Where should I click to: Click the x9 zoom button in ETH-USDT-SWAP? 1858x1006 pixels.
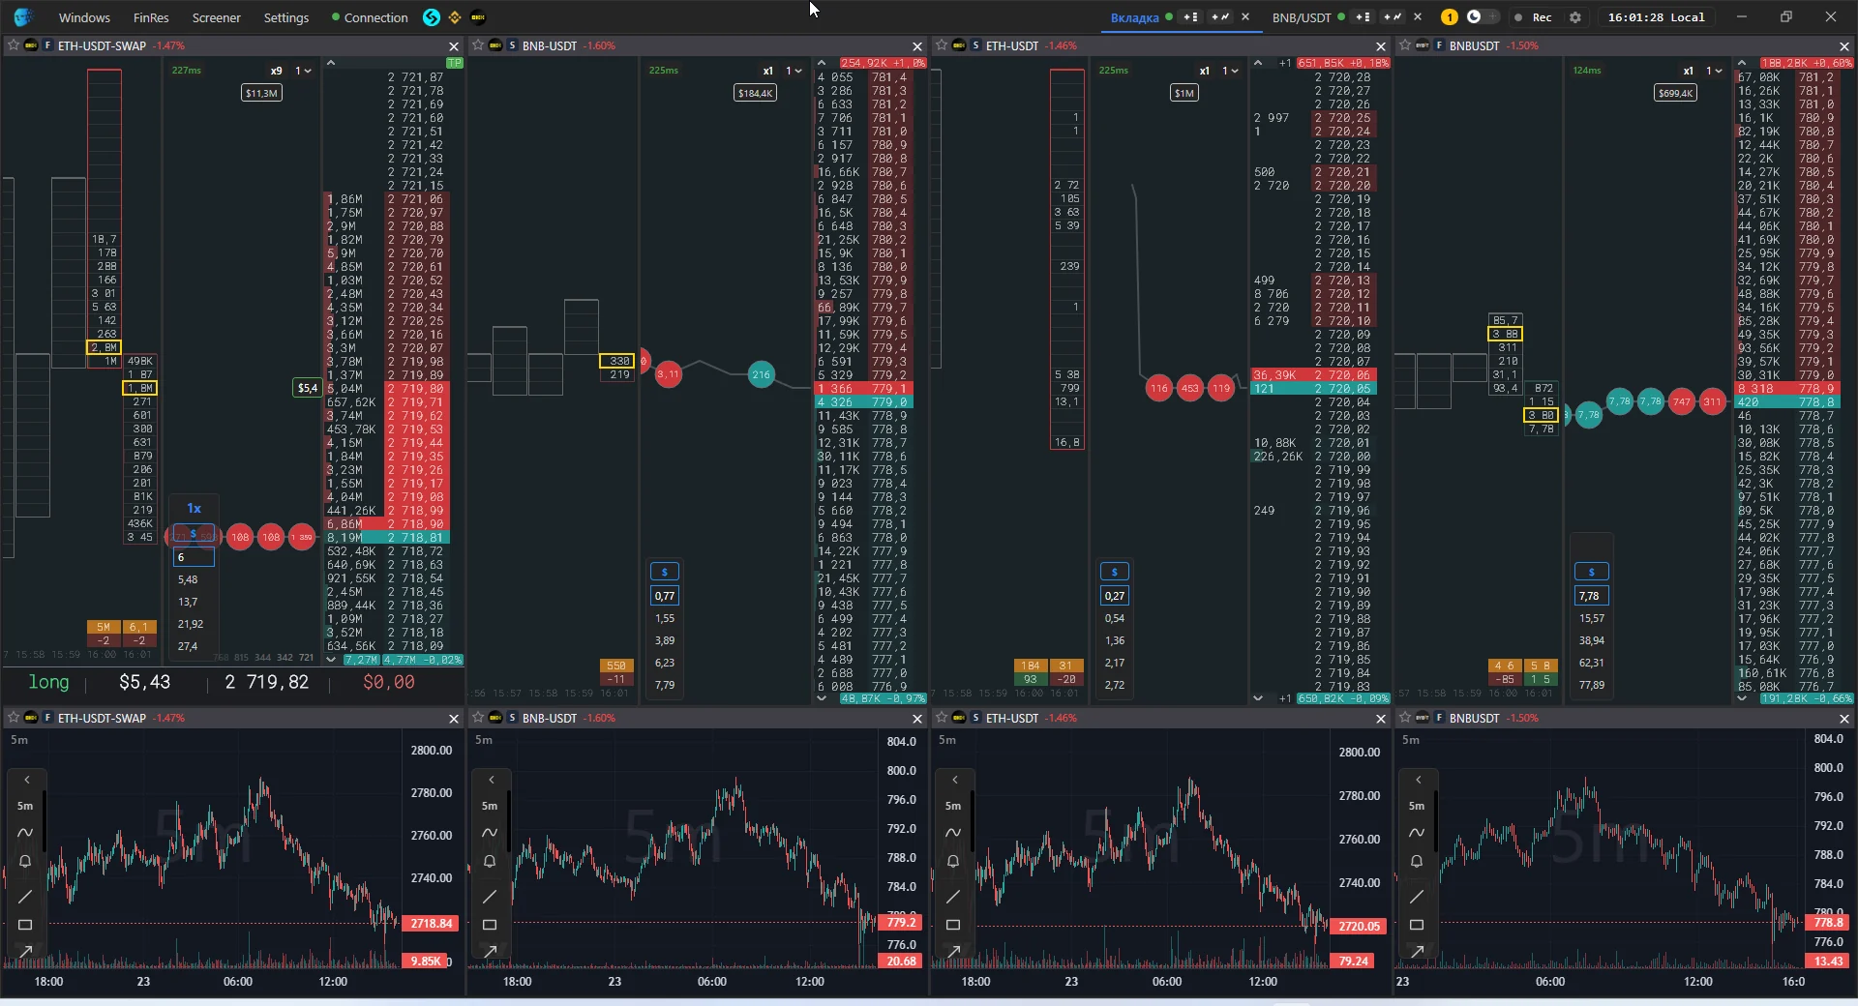(x=277, y=71)
